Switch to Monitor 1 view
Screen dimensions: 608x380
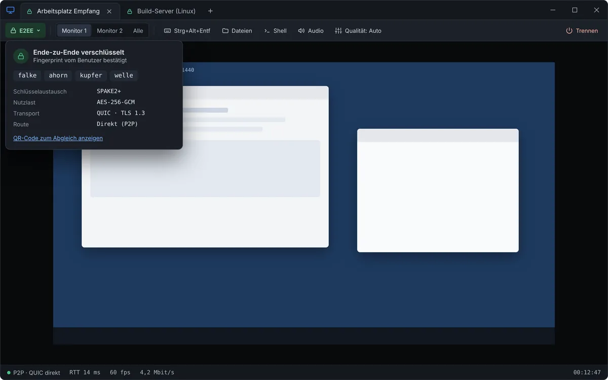click(x=74, y=30)
